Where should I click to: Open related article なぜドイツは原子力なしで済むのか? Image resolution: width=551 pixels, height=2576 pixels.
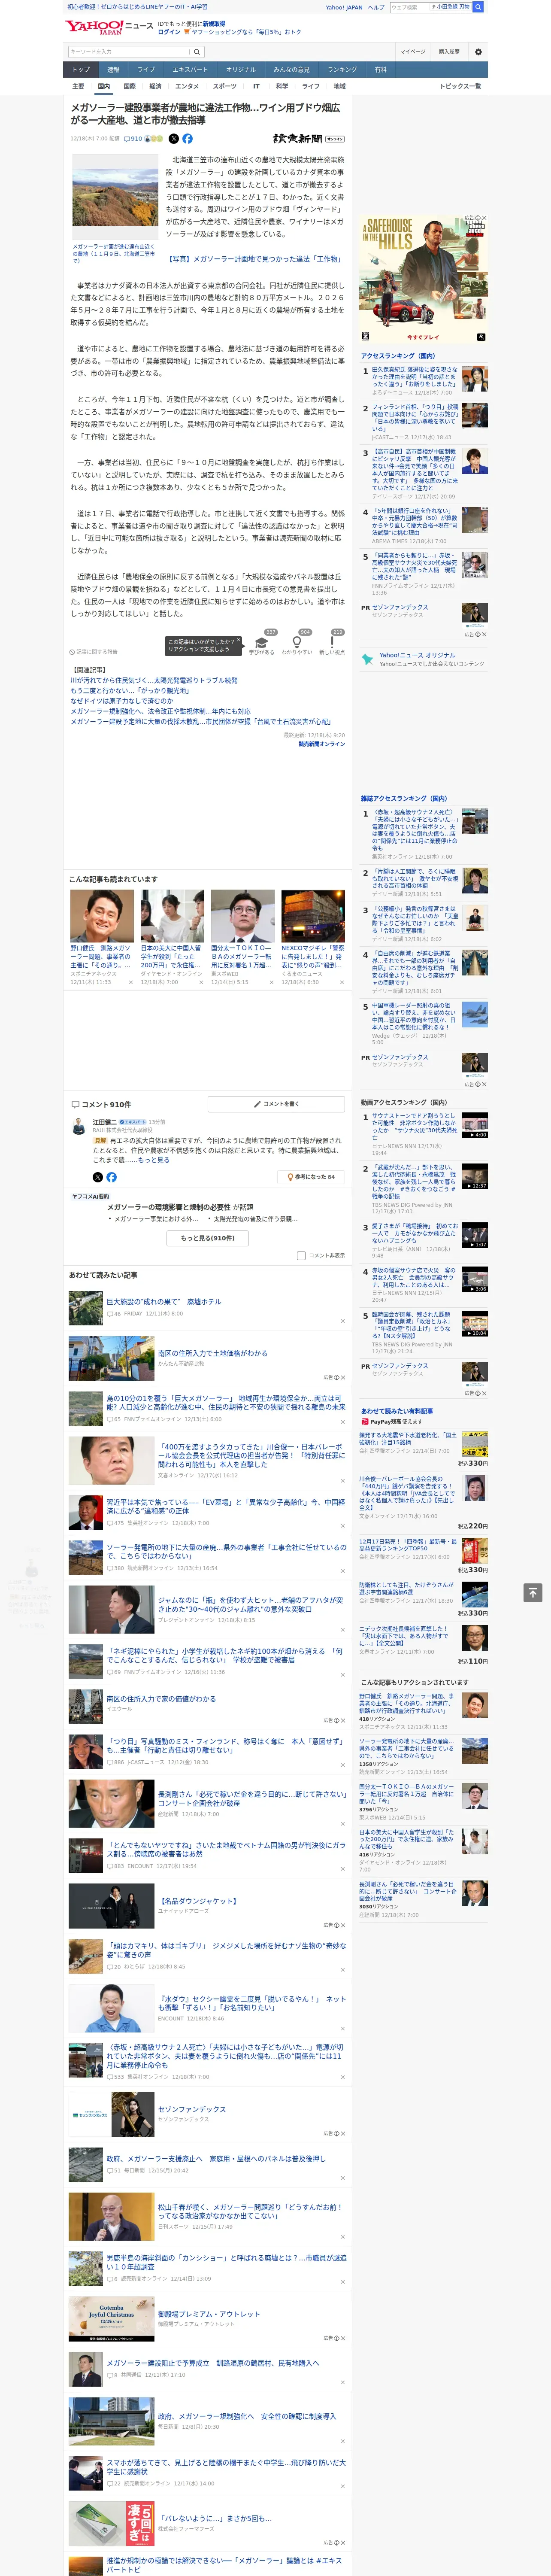[x=122, y=701]
